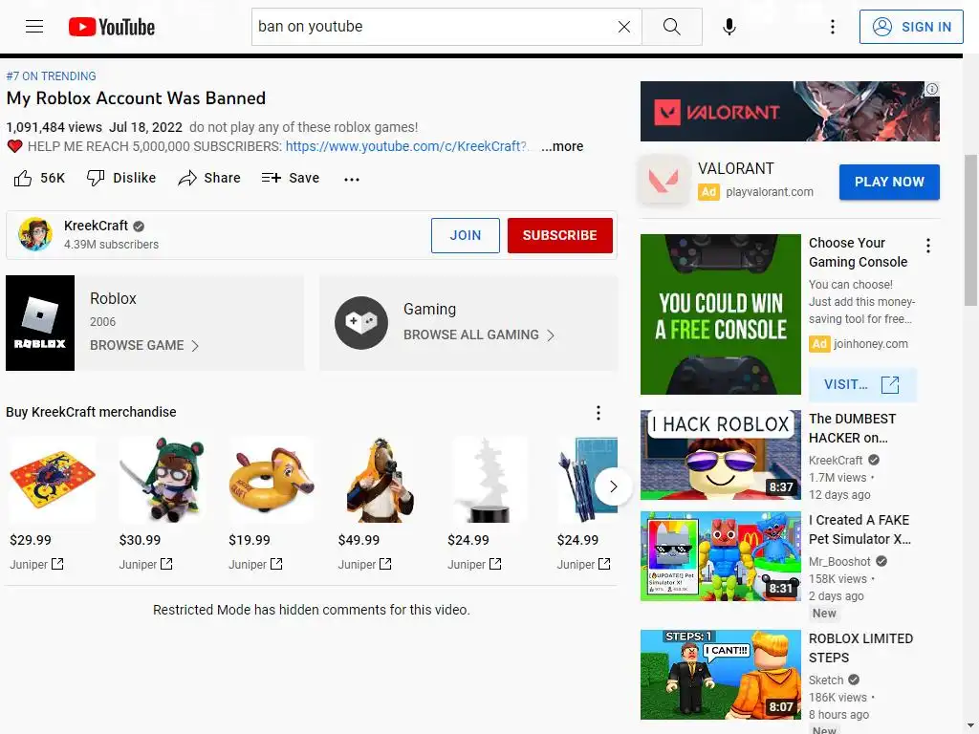Screen dimensions: 979x734
Task: Open the Mr_Booshot channel name
Action: point(839,561)
